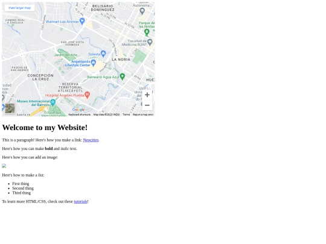Zoom in with the plus button
Image resolution: width=326 pixels, height=244 pixels.
[147, 95]
